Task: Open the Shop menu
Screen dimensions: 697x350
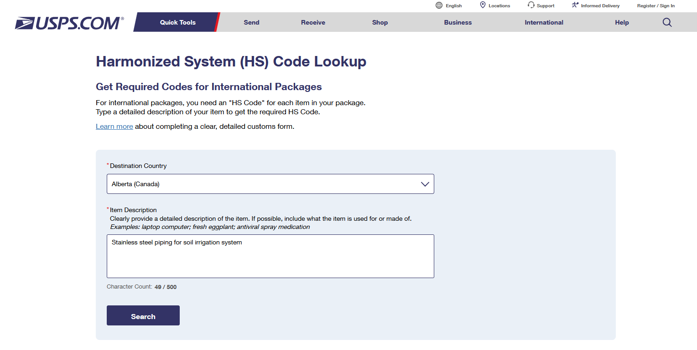Action: [x=380, y=22]
